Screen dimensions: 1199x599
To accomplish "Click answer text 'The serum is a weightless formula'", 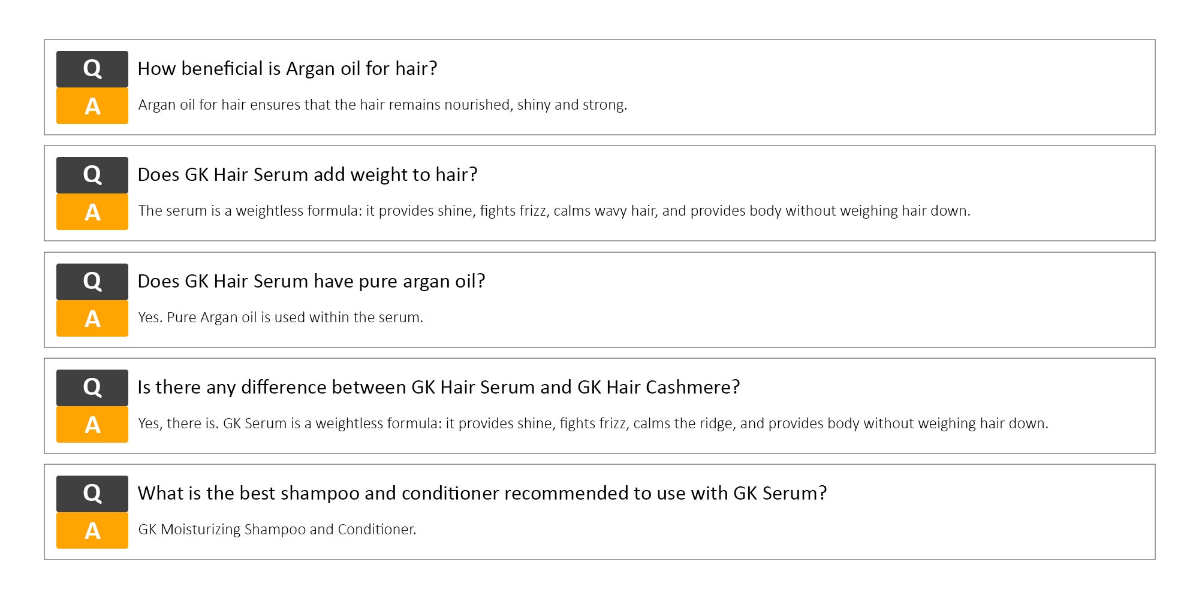I will 554,211.
